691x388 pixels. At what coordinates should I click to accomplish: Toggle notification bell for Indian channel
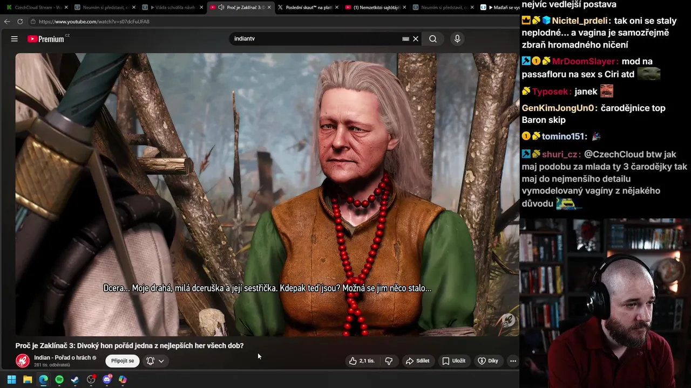tap(151, 361)
